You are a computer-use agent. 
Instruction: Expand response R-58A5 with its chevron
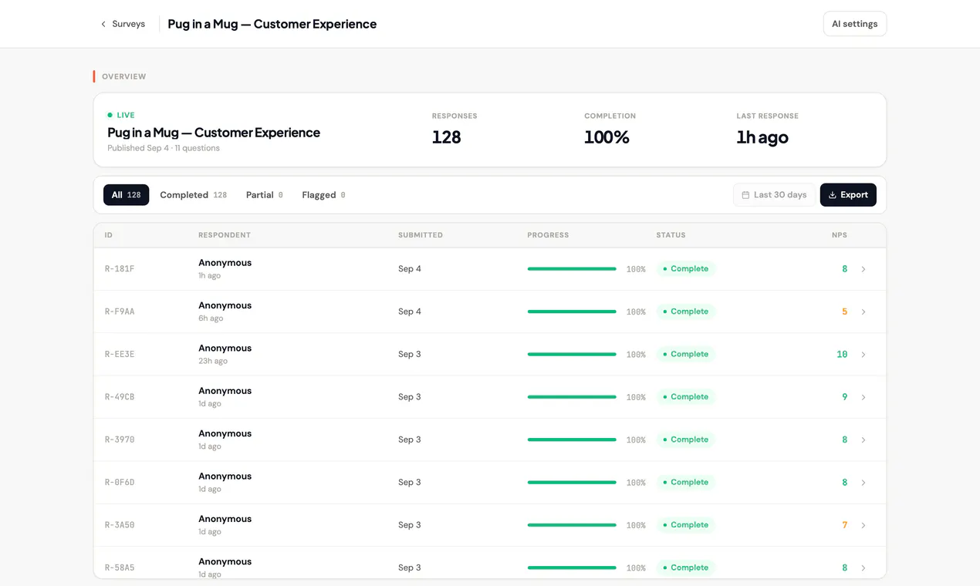tap(863, 568)
